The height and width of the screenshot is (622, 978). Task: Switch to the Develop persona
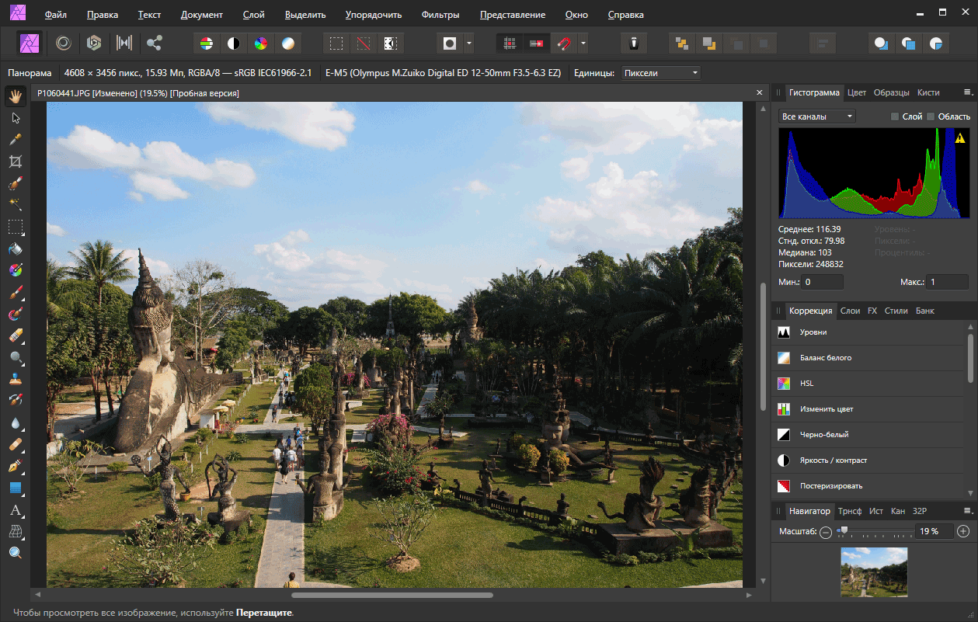tap(93, 43)
